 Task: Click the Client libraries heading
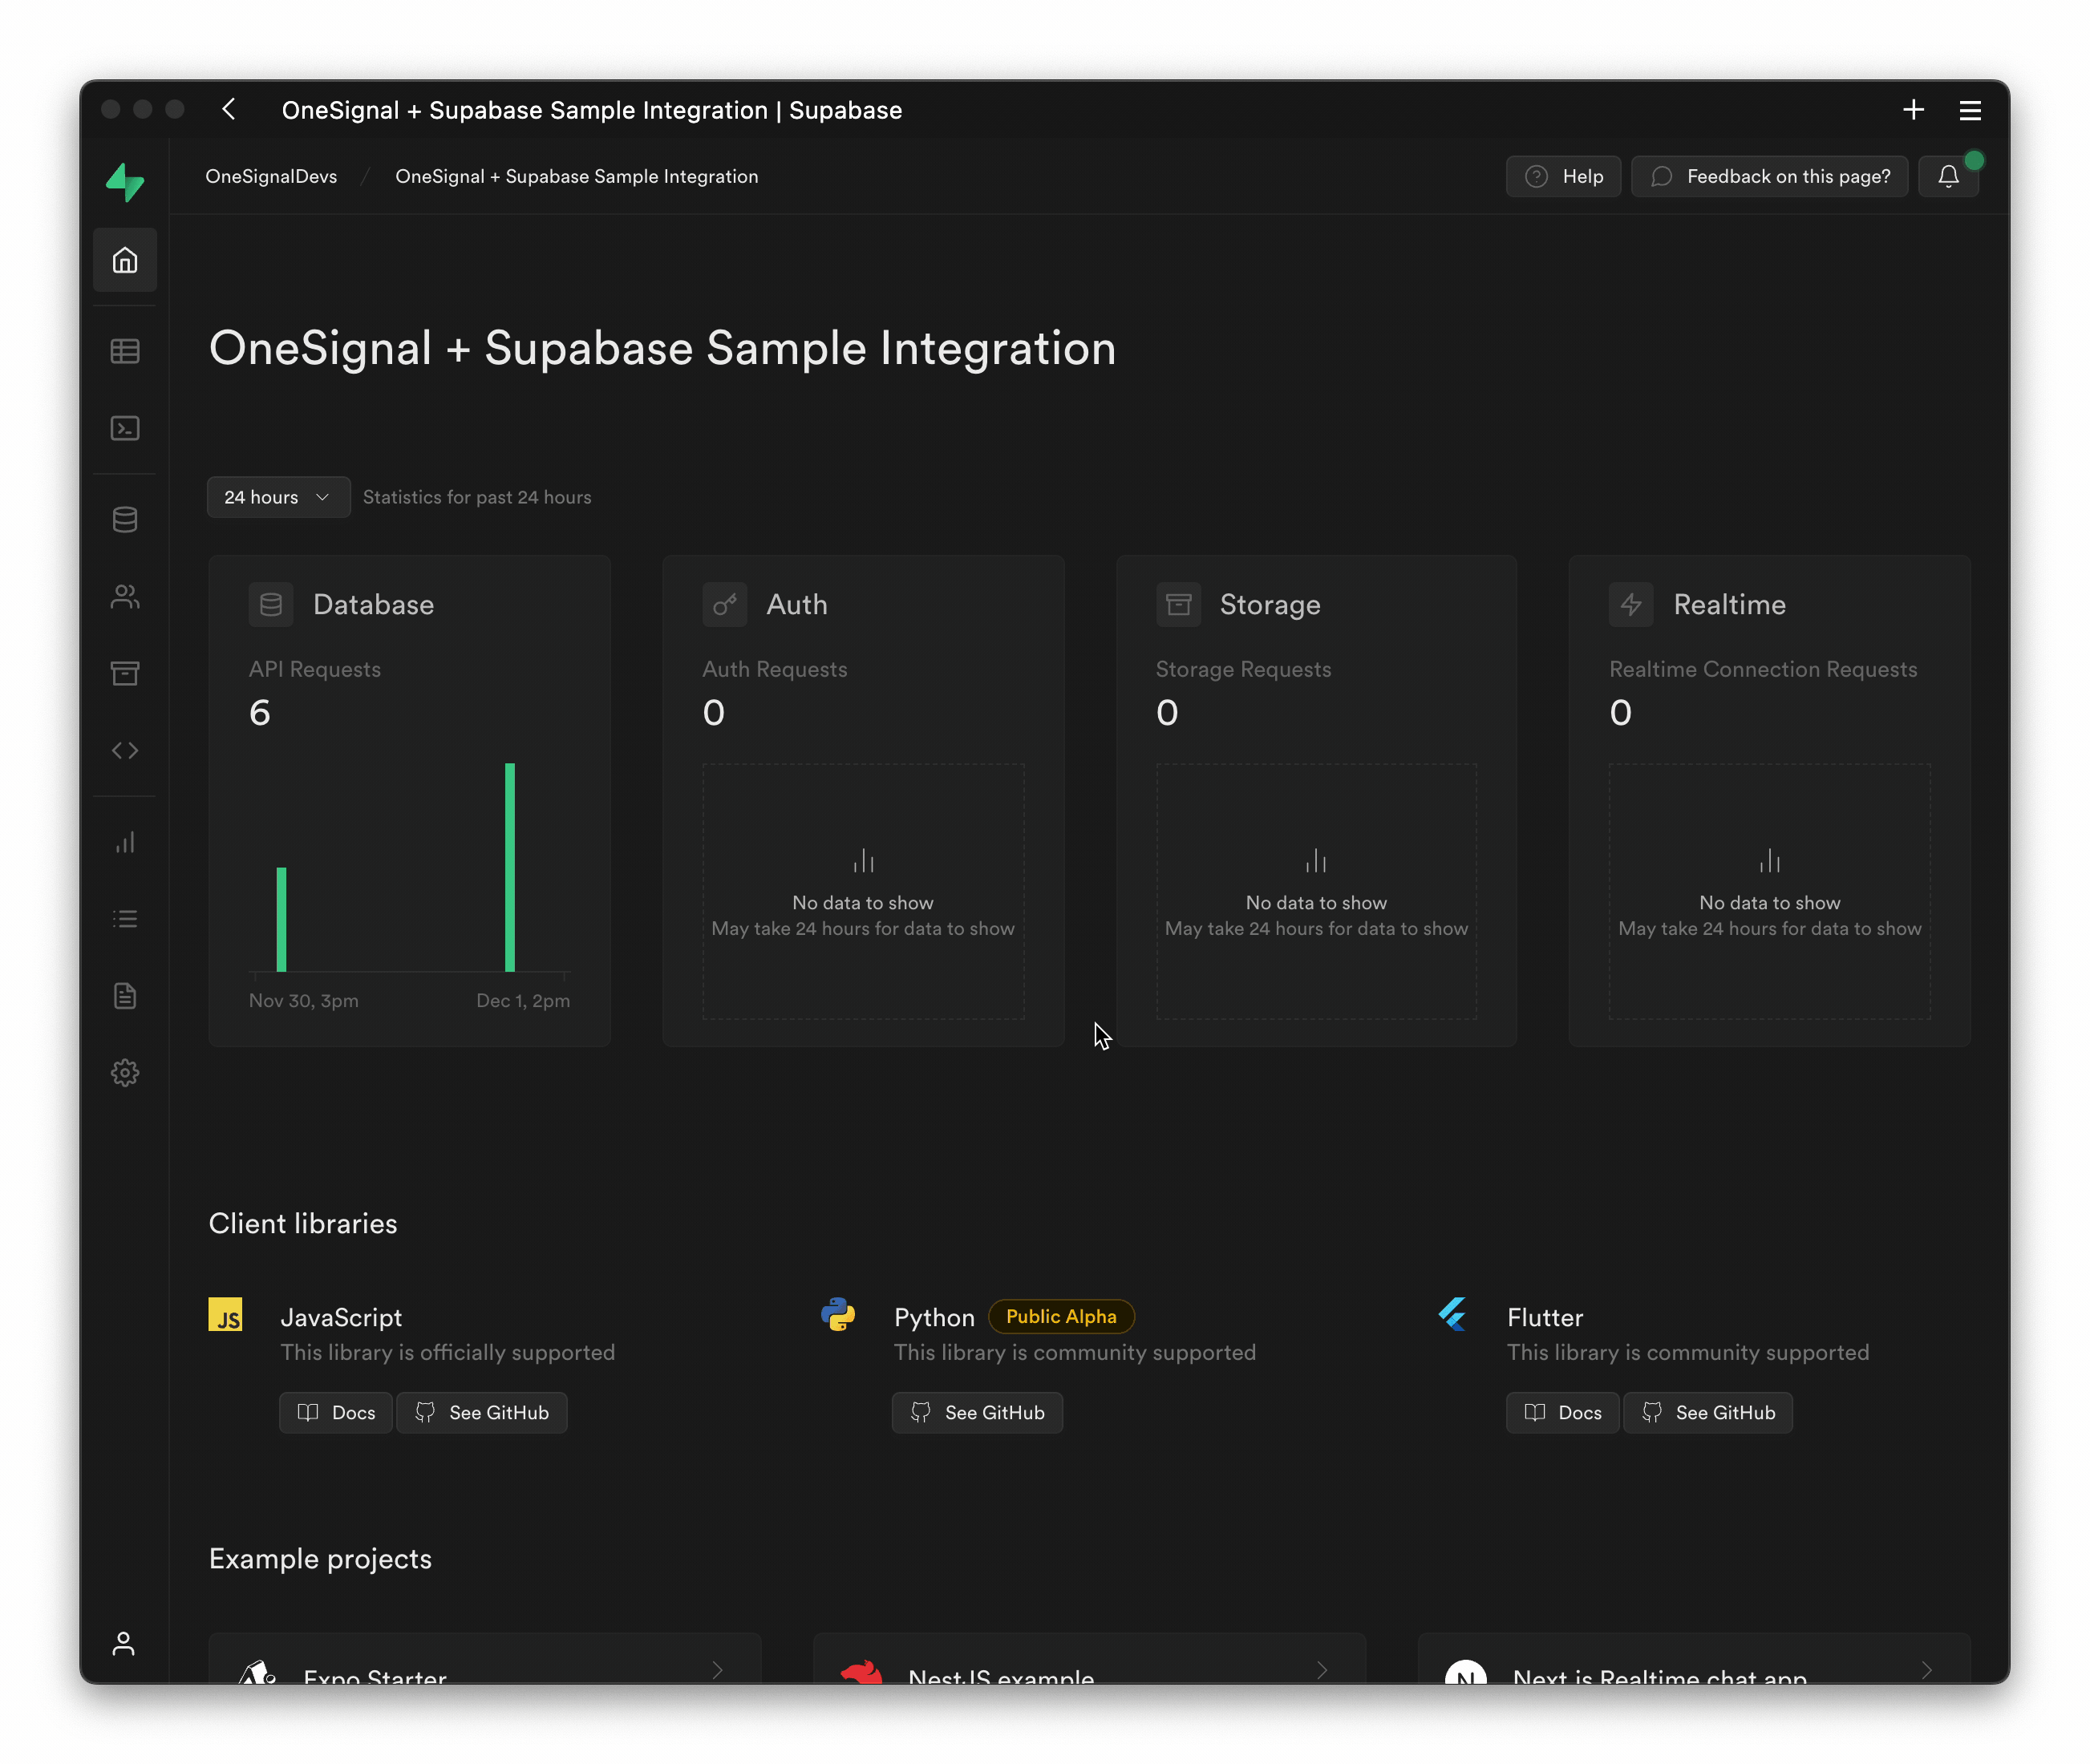pos(303,1224)
